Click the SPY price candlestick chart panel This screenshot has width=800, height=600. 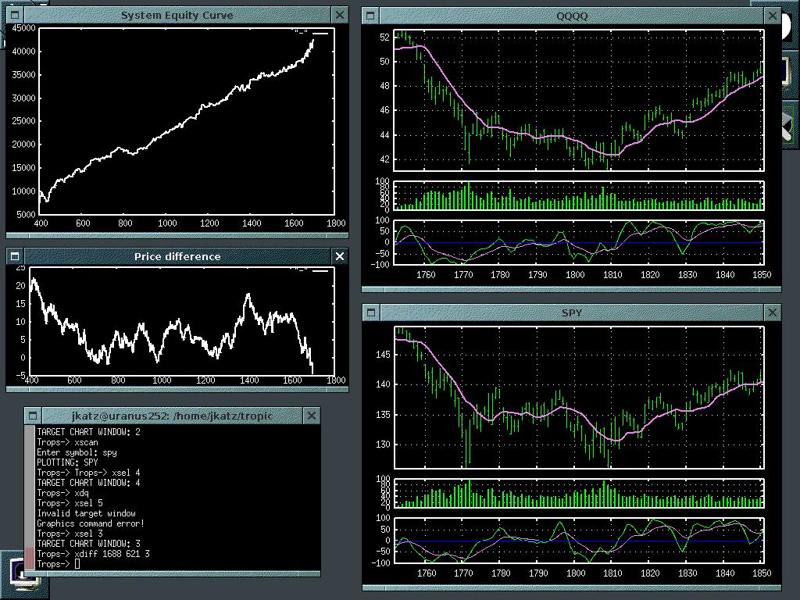(579, 398)
